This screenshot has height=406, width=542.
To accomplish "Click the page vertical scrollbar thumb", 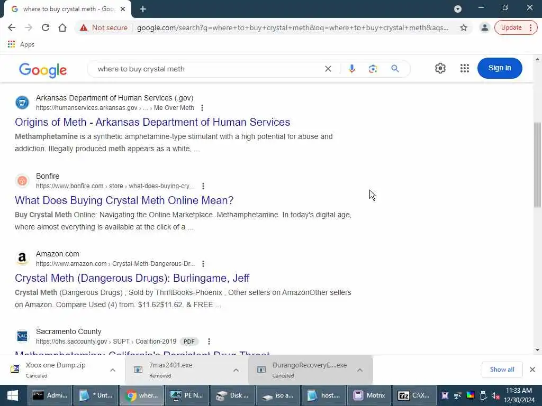I will [x=538, y=165].
